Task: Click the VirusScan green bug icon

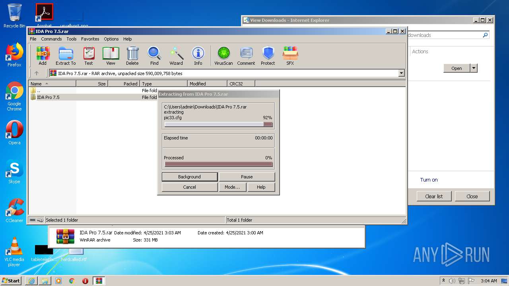Action: tap(223, 56)
